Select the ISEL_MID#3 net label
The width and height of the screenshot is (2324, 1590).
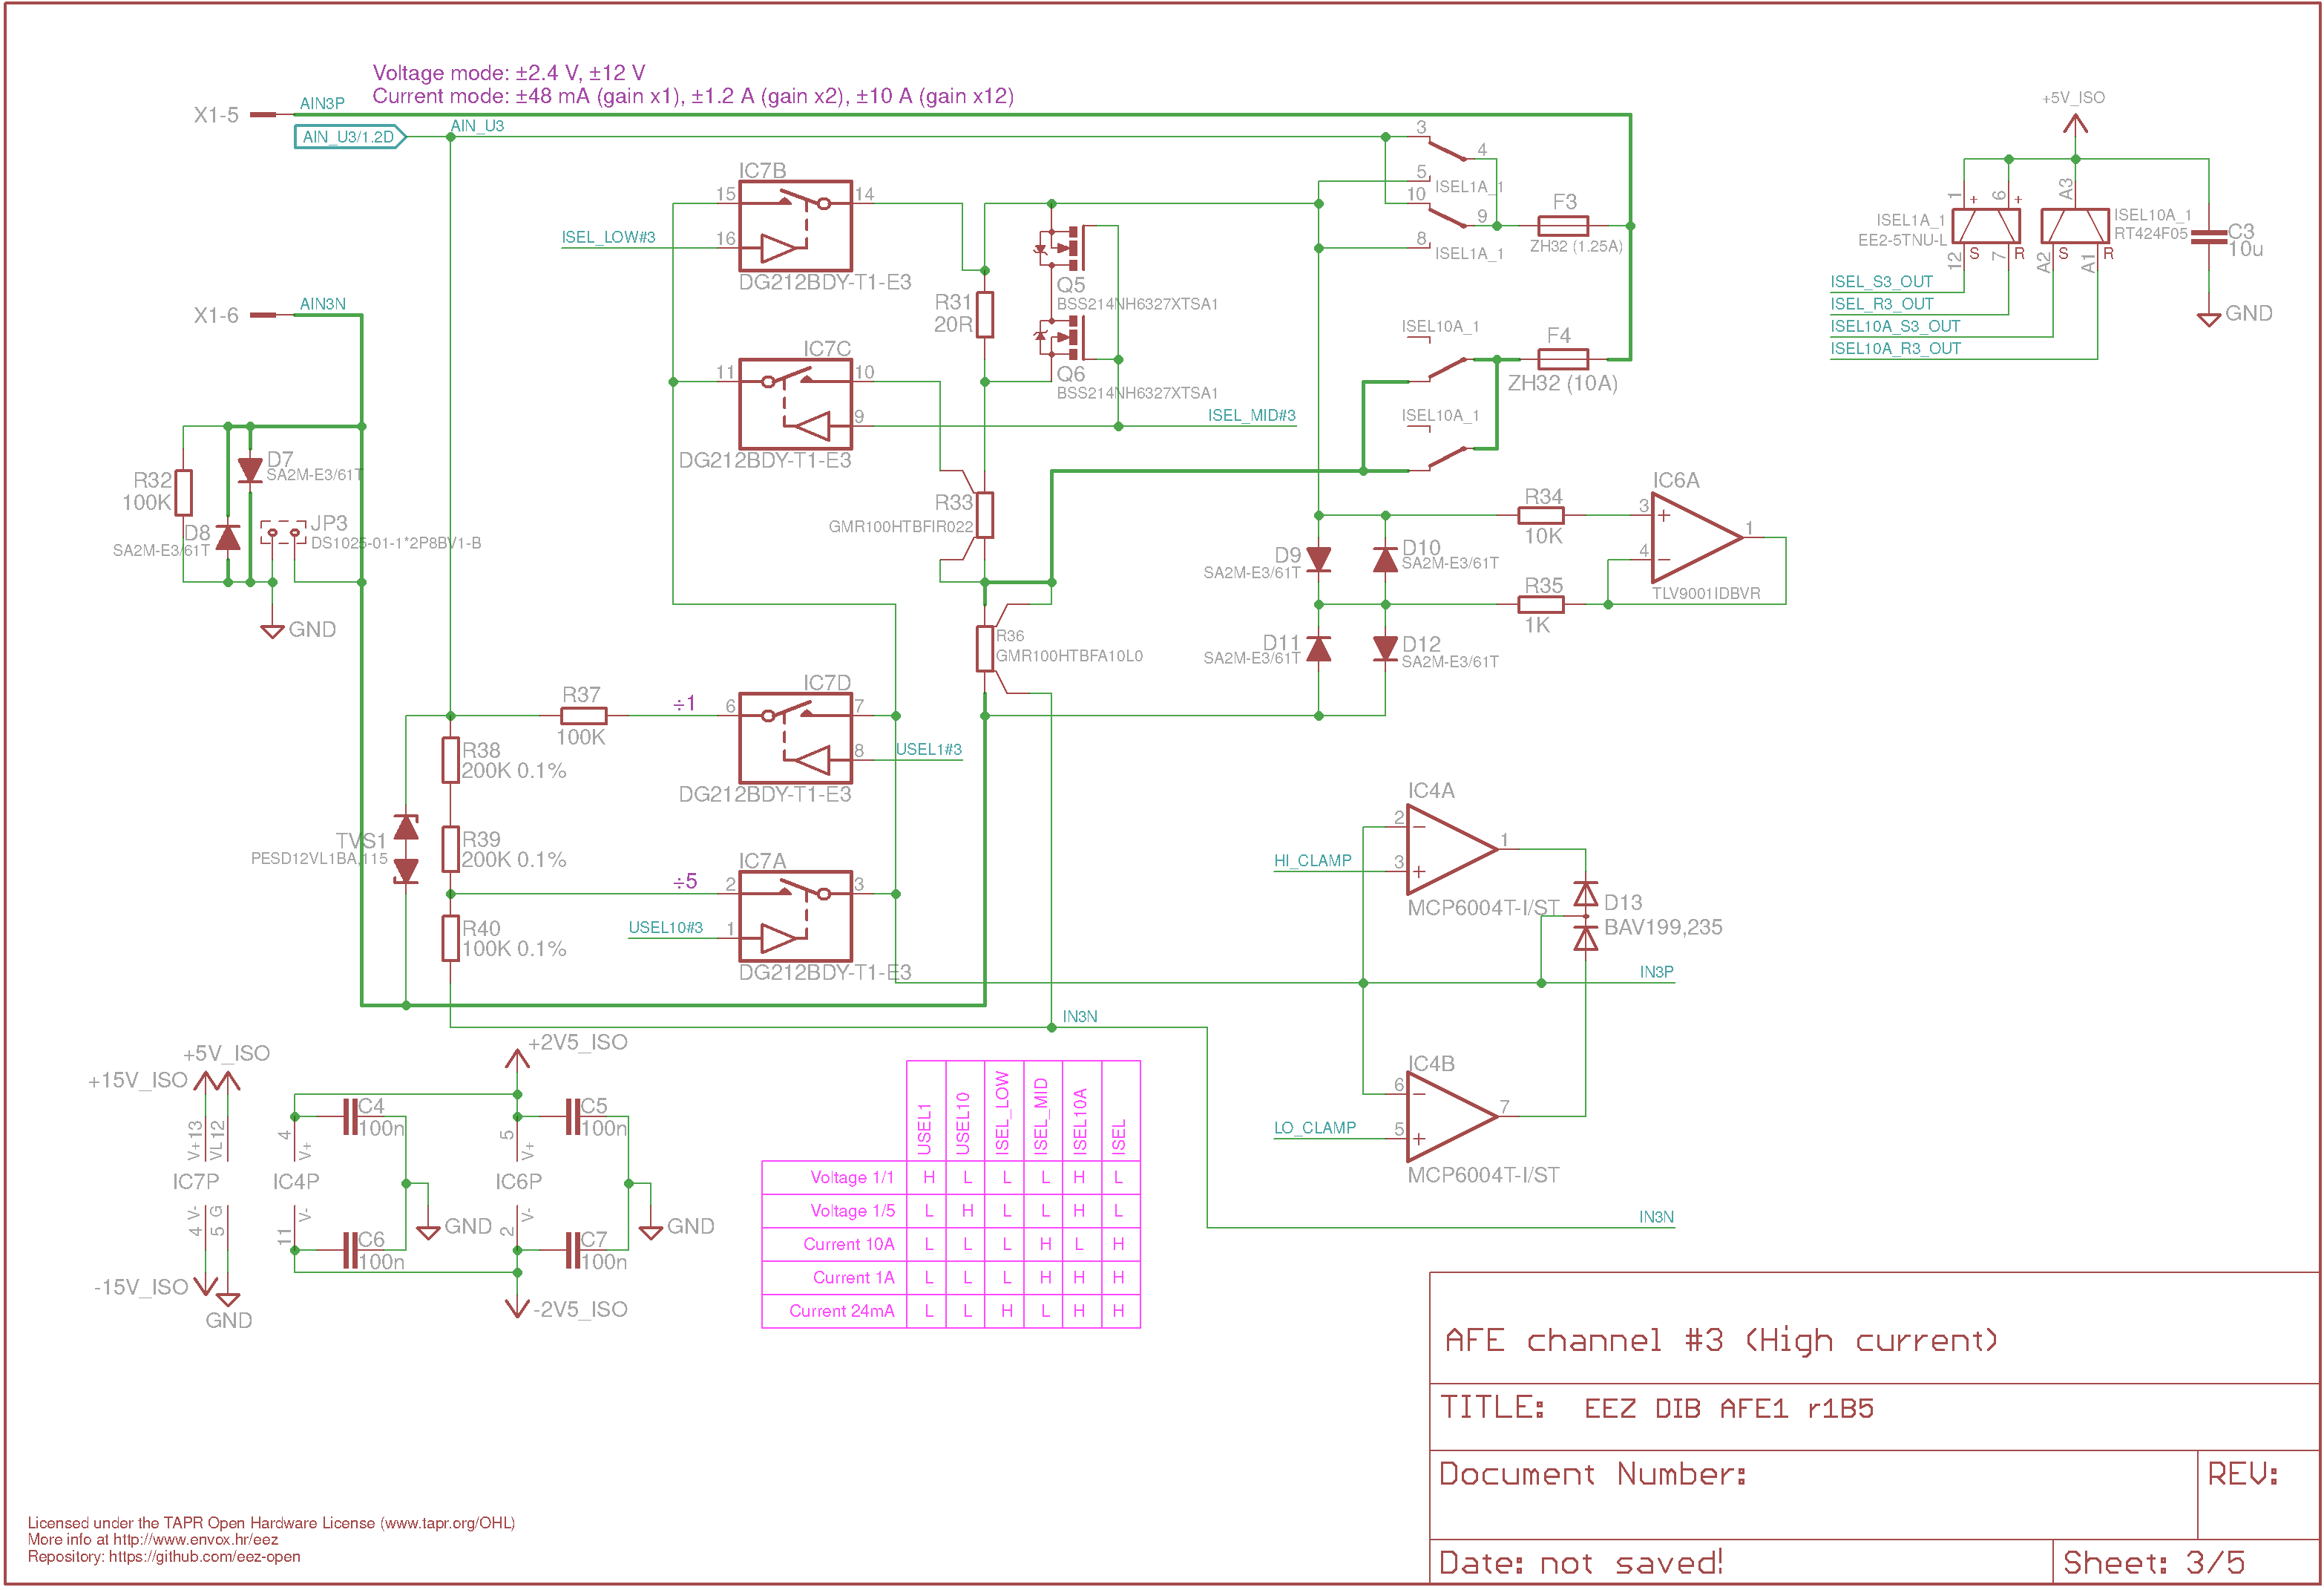[x=1252, y=415]
